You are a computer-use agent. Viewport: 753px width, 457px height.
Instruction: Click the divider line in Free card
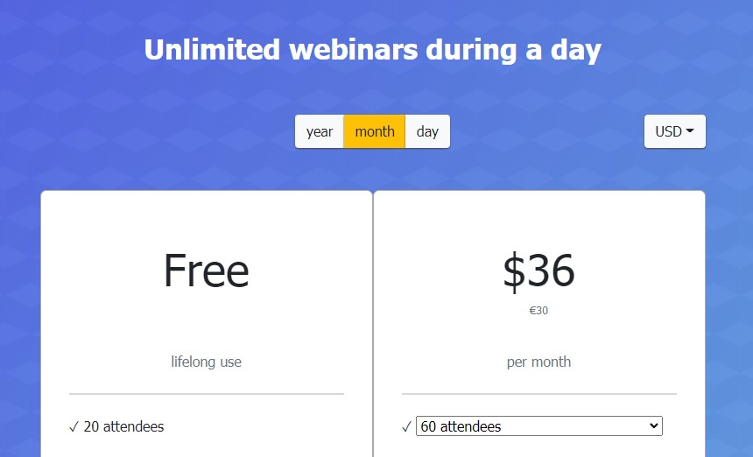207,394
